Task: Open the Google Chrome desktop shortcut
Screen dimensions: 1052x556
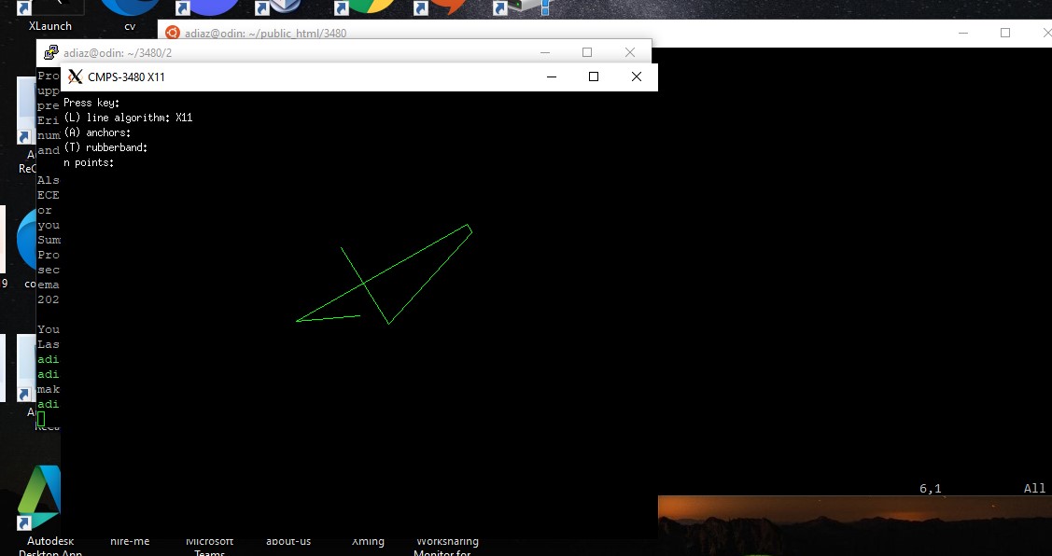Action: click(x=366, y=7)
